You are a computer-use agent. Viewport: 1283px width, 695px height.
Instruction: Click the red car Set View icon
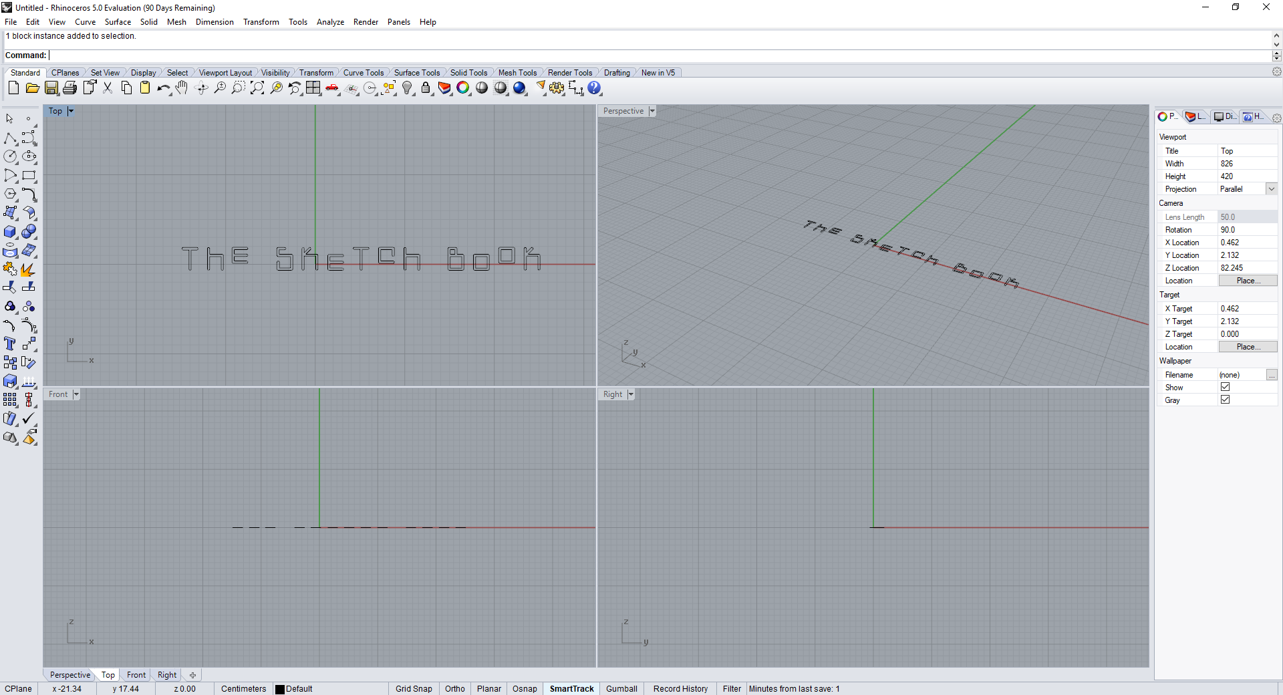[x=332, y=88]
